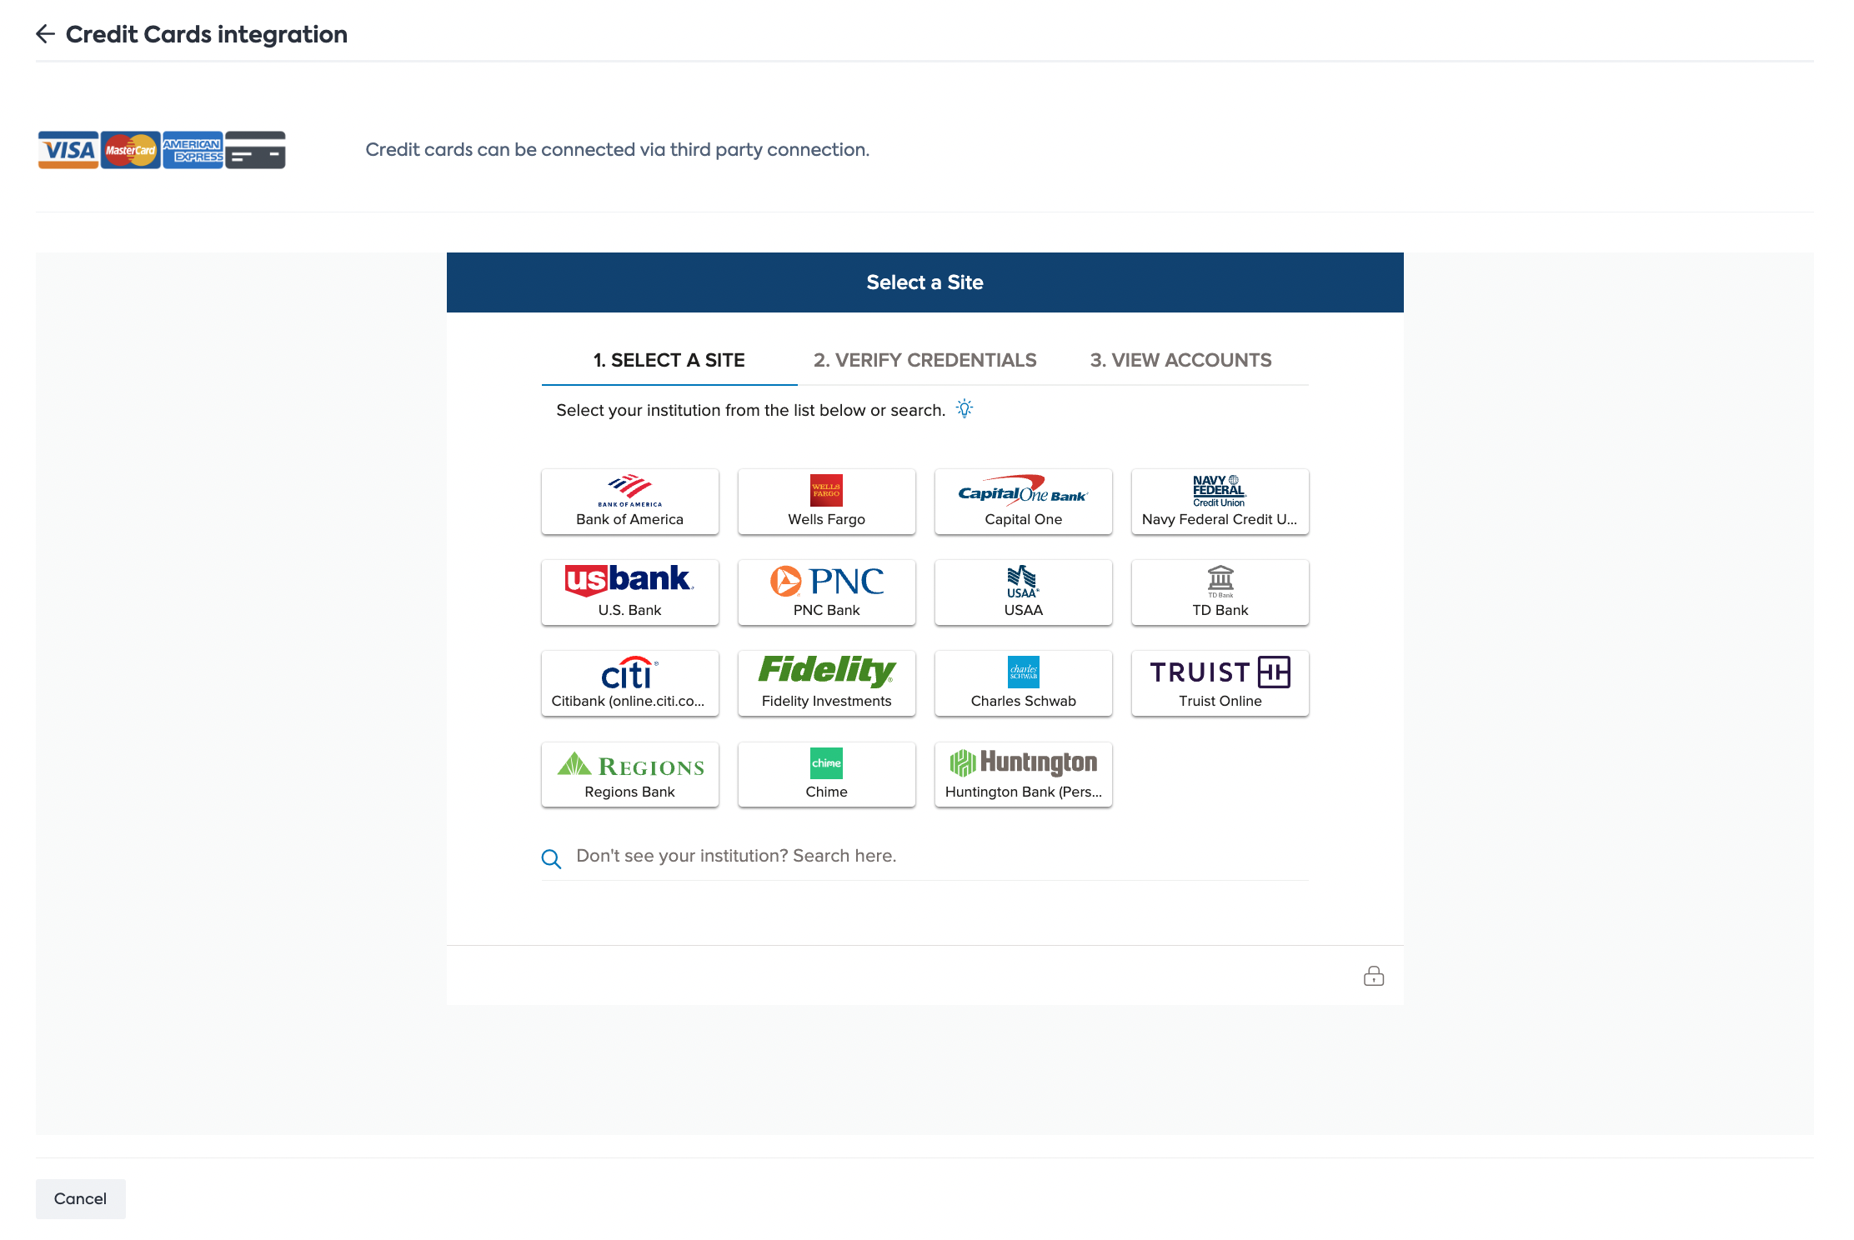Choose the Wells Fargo logo tile

(x=826, y=501)
